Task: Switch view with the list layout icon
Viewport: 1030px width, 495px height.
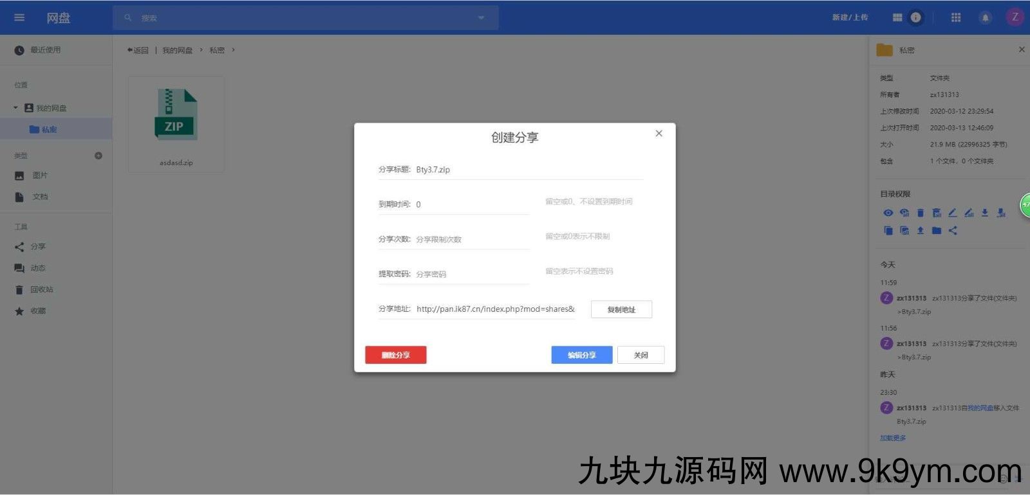Action: click(897, 18)
